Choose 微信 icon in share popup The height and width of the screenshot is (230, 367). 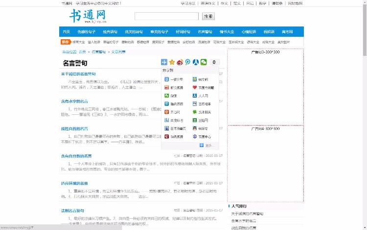coord(167,96)
